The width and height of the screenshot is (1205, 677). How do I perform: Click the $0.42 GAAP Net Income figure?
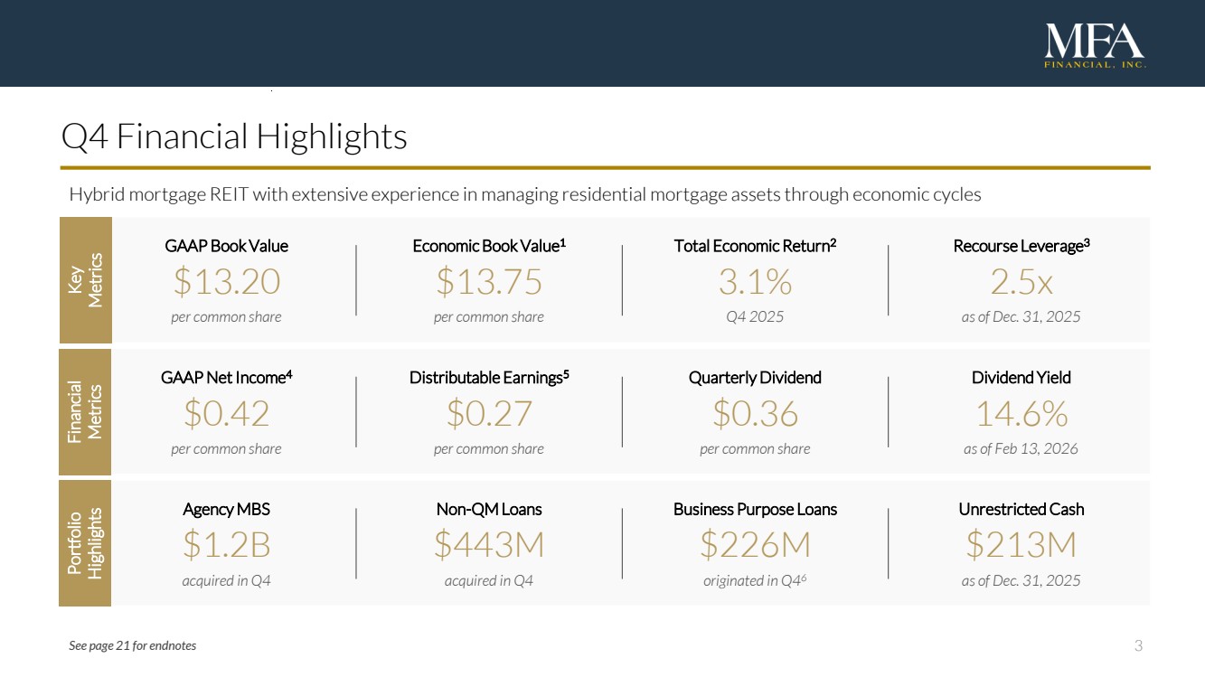click(x=226, y=415)
